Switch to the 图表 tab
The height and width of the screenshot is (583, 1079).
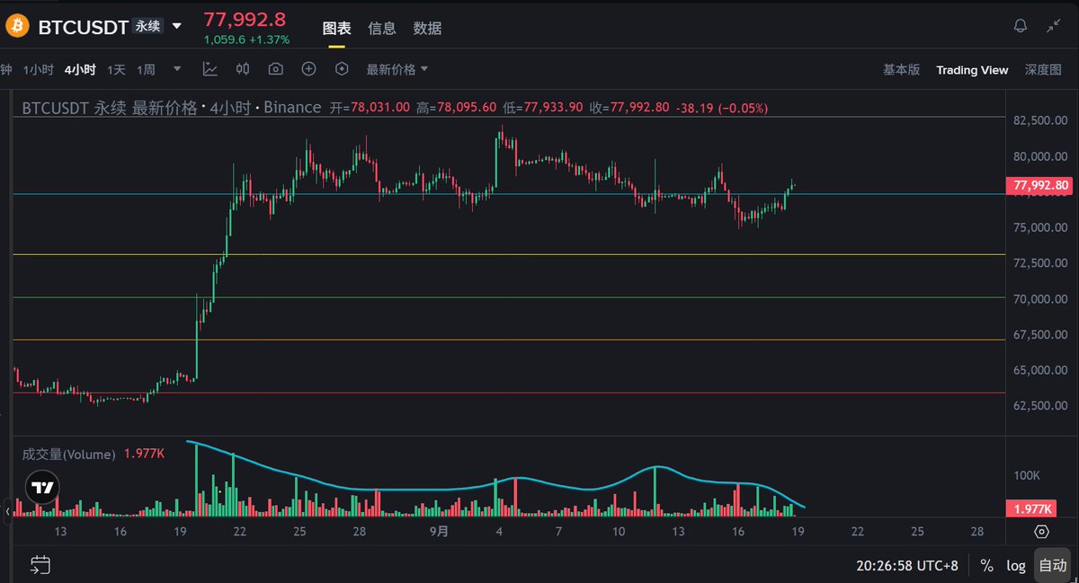pyautogui.click(x=337, y=28)
